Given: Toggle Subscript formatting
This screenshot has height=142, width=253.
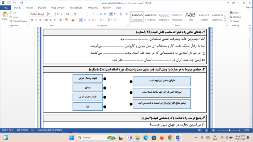Looking at the screenshot, I should (51, 20).
